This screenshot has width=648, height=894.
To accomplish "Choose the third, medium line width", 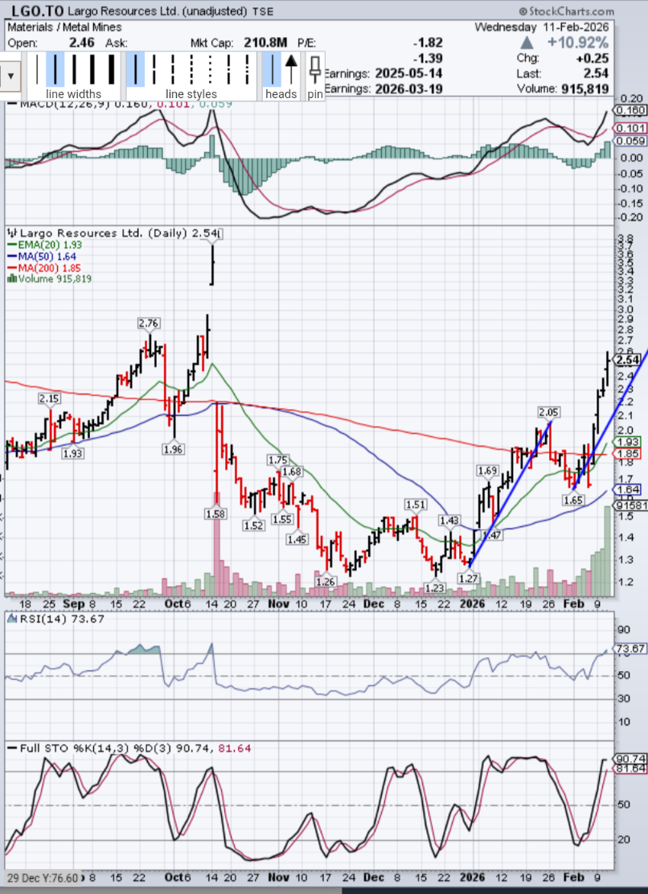I will coord(74,69).
